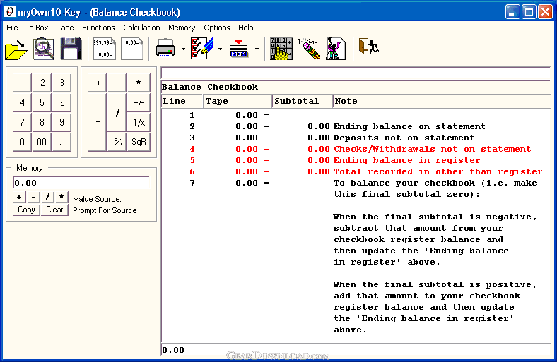
Task: Select 'Checks/Withdrawals not on statement' row
Action: tap(356, 150)
